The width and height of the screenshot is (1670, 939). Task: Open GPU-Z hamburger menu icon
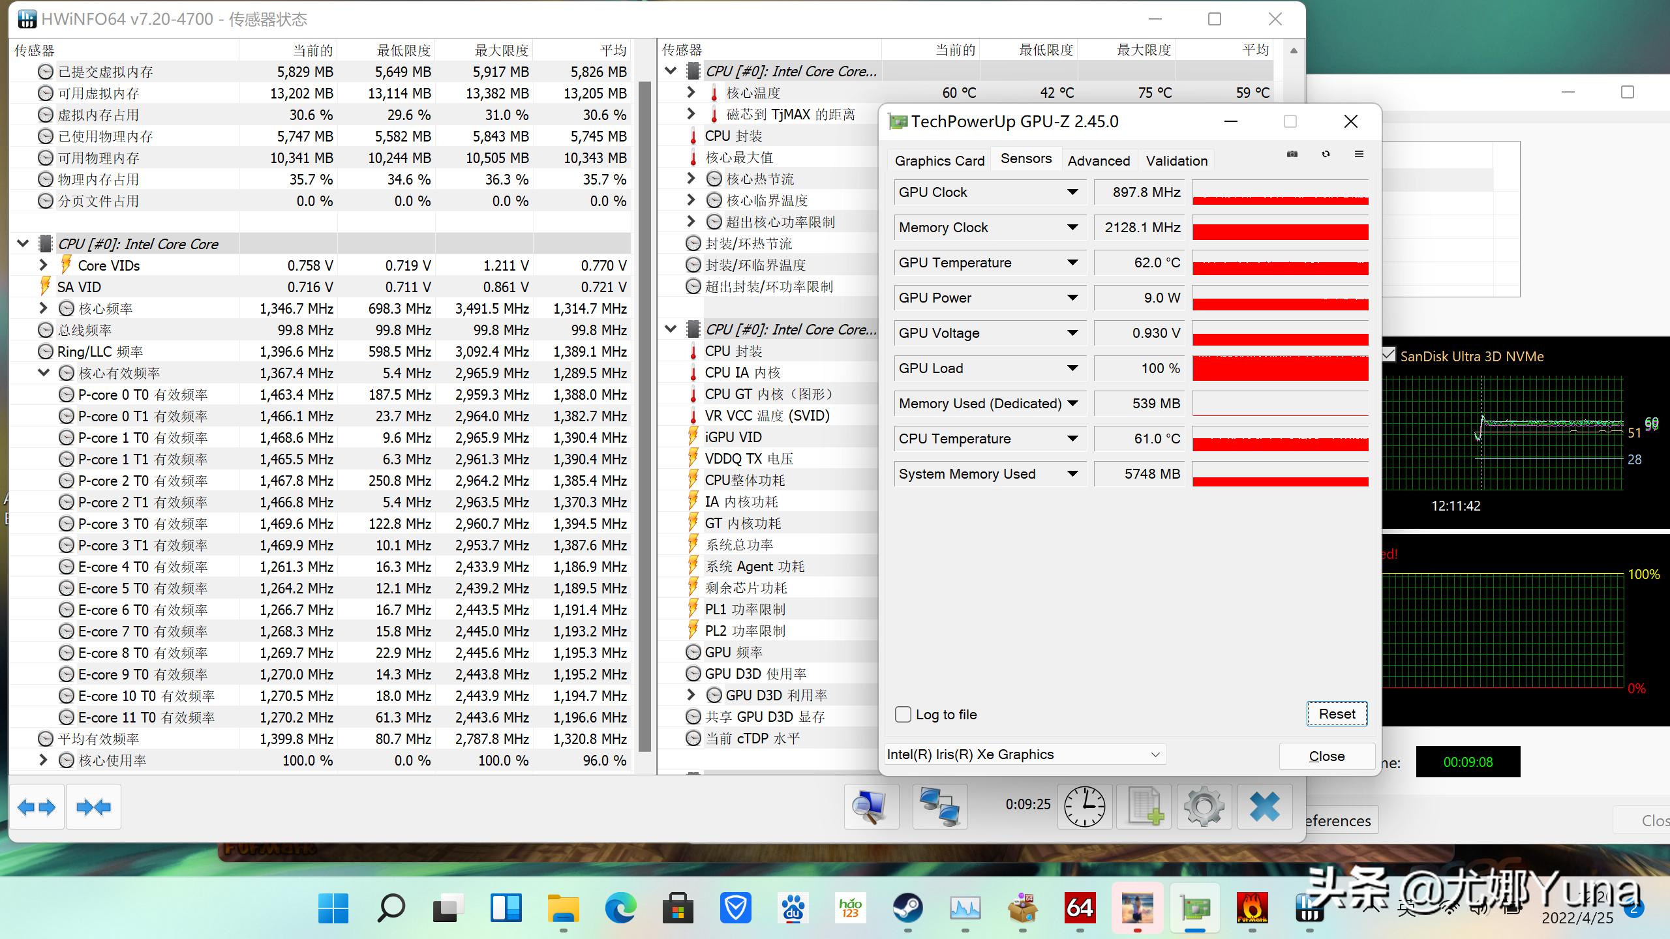[1359, 154]
